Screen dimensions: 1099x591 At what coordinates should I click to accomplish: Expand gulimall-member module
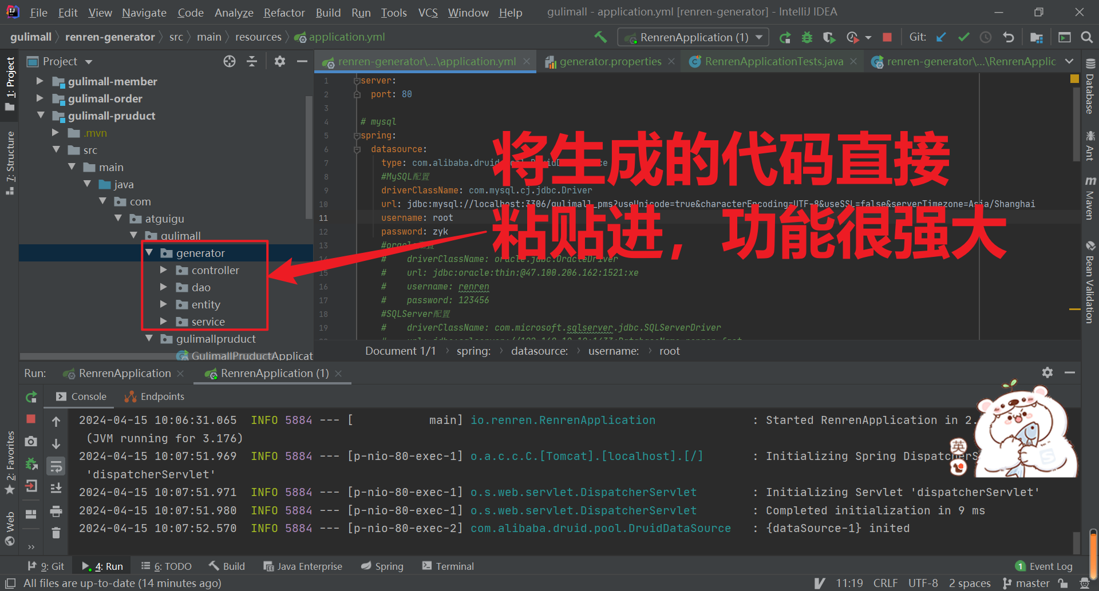click(x=39, y=81)
